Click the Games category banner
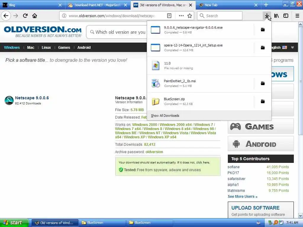 (x=261, y=126)
